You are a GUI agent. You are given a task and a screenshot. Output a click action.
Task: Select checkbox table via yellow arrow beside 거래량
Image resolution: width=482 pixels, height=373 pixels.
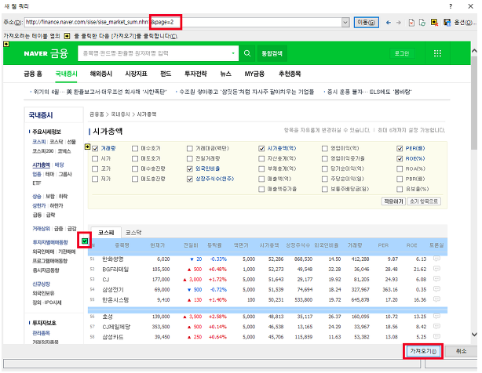87,147
